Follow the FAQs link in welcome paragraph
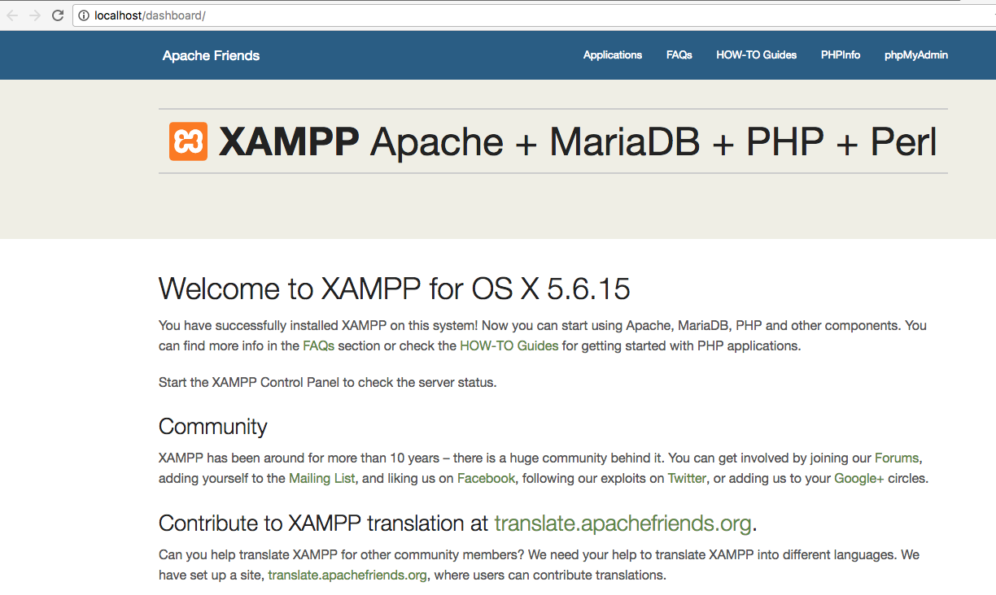Image resolution: width=996 pixels, height=595 pixels. pyautogui.click(x=318, y=345)
